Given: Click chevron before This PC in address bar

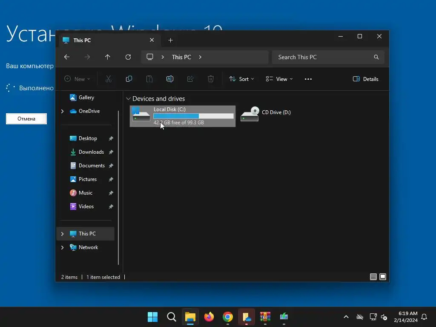Looking at the screenshot, I should click(x=163, y=57).
